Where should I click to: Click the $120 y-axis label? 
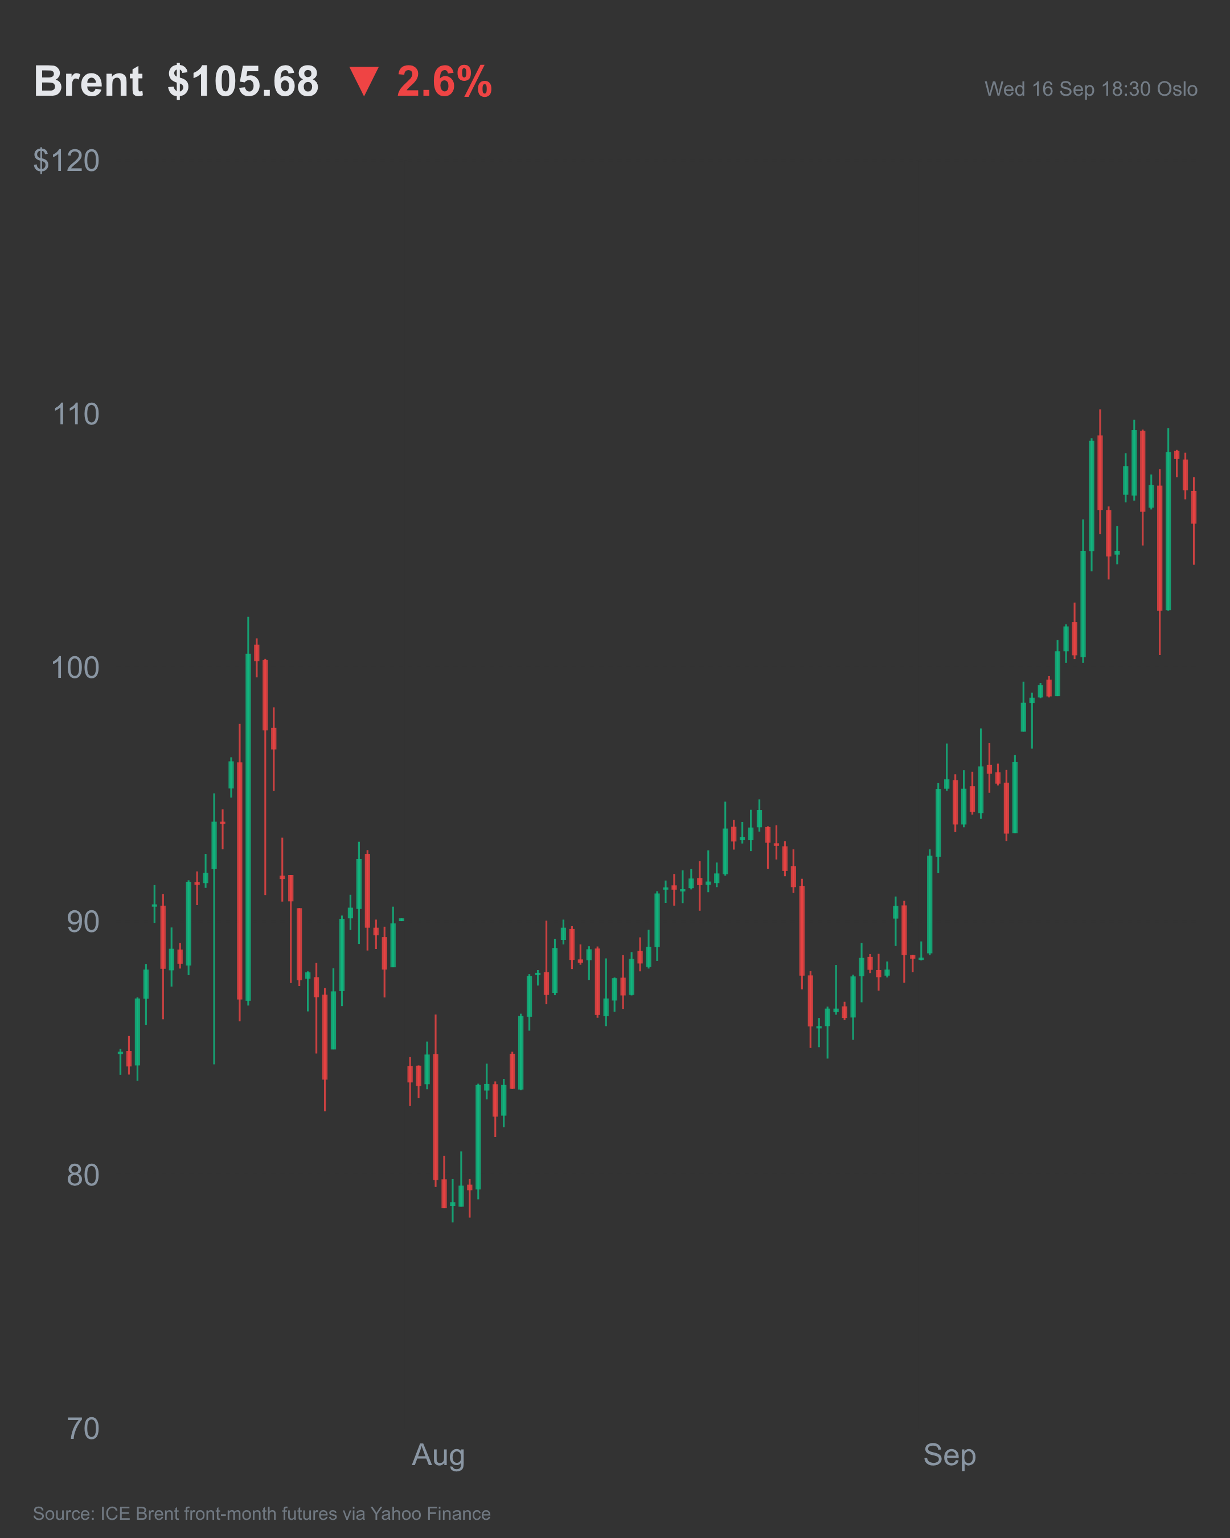click(x=66, y=161)
